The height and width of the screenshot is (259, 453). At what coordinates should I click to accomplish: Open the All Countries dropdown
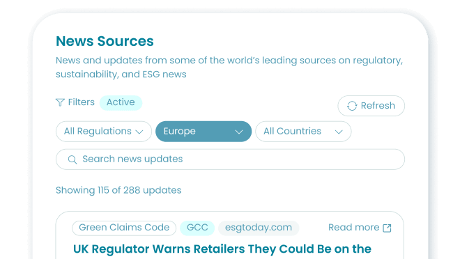(x=303, y=132)
